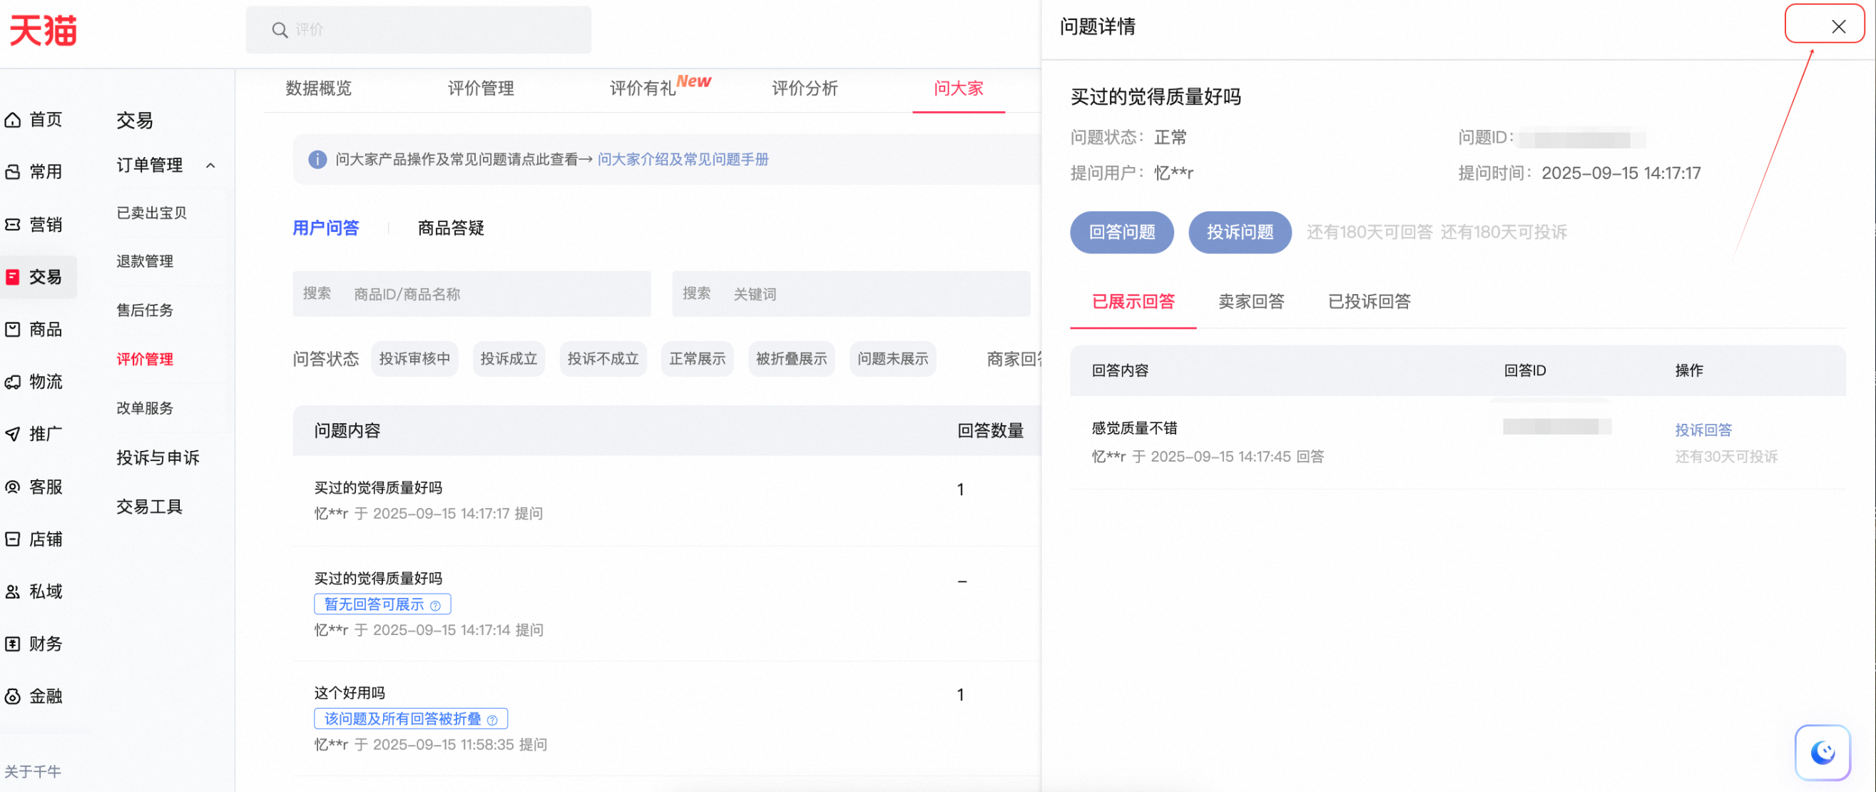Click the 私域 users sidebar icon
The width and height of the screenshot is (1876, 792).
coord(12,592)
